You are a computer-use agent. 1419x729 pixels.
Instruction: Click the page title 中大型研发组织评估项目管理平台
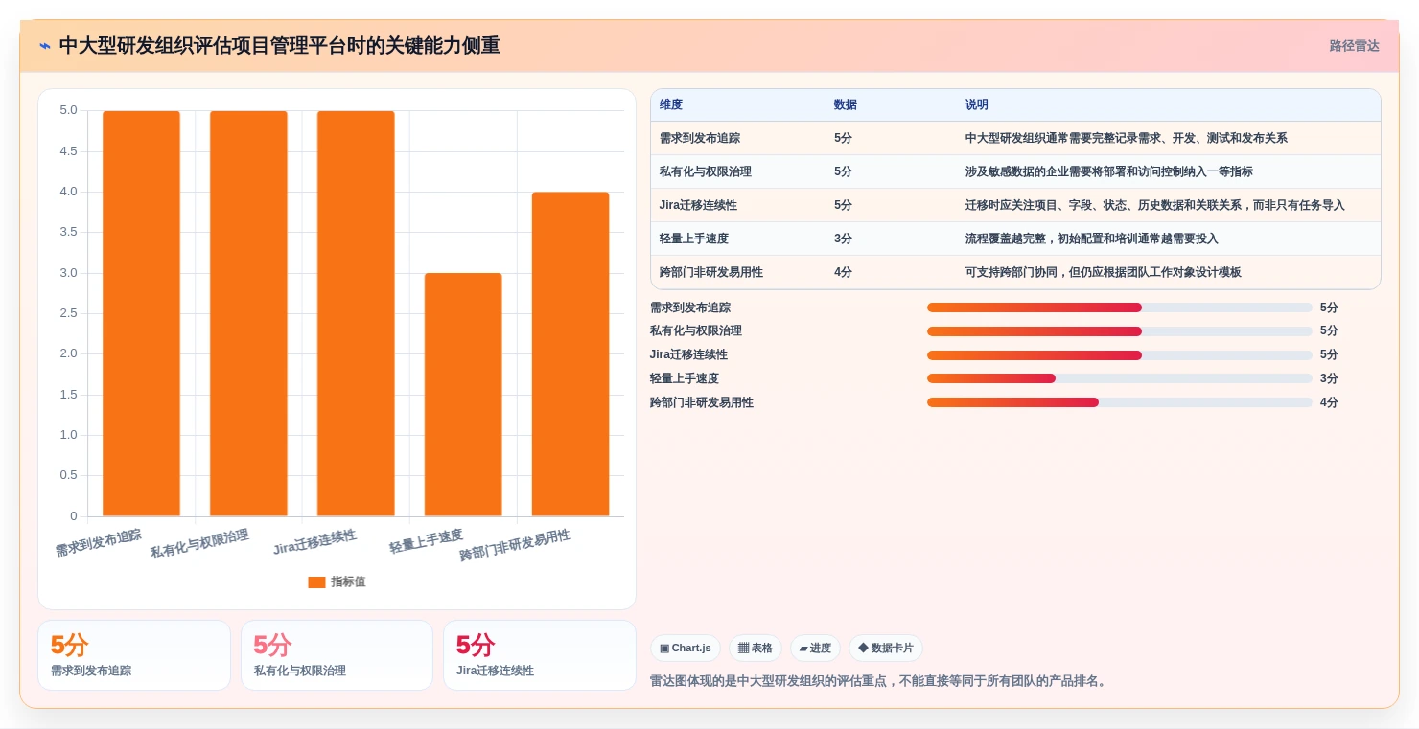click(279, 46)
